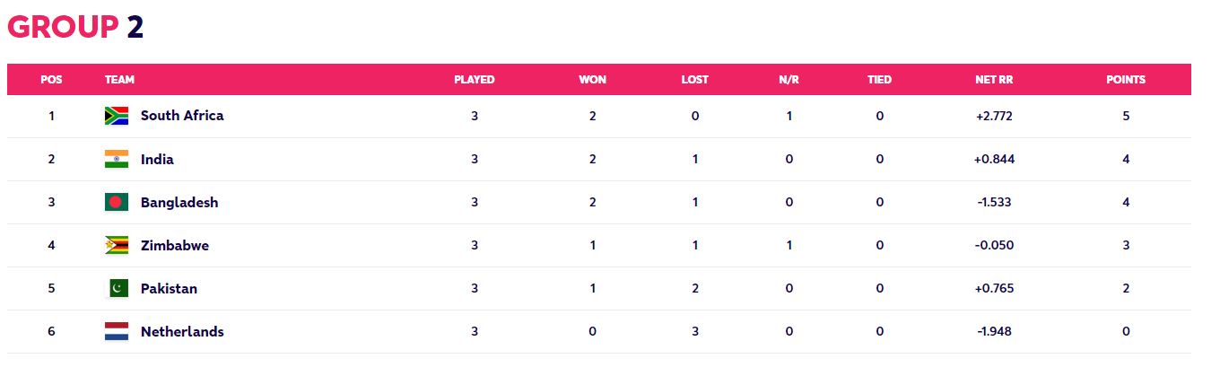Viewport: 1220px width, 376px height.
Task: Click the Zimbabwe flag icon
Action: [x=117, y=245]
